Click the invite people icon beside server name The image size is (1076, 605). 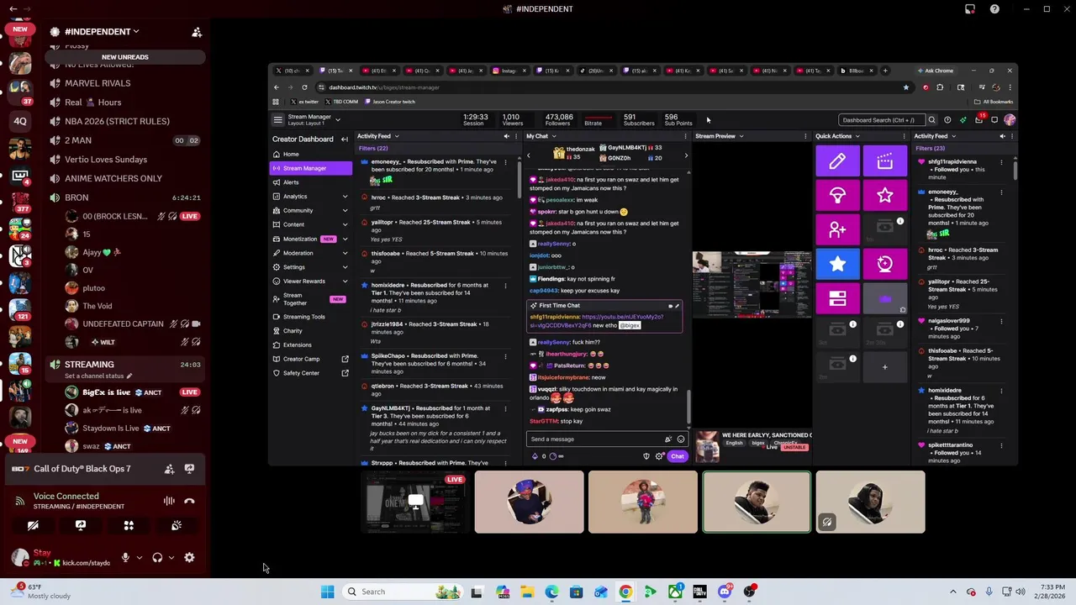coord(197,32)
